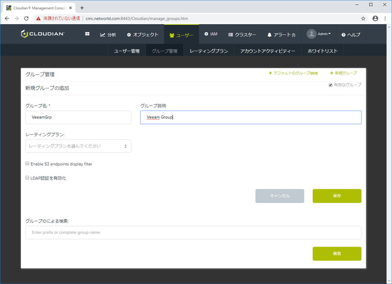Uncheck the 有効なグループ checkbox
Screen dimensions: 392x284
[x=330, y=85]
